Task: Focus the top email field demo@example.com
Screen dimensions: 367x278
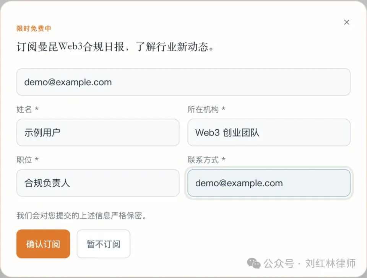Action: point(183,82)
